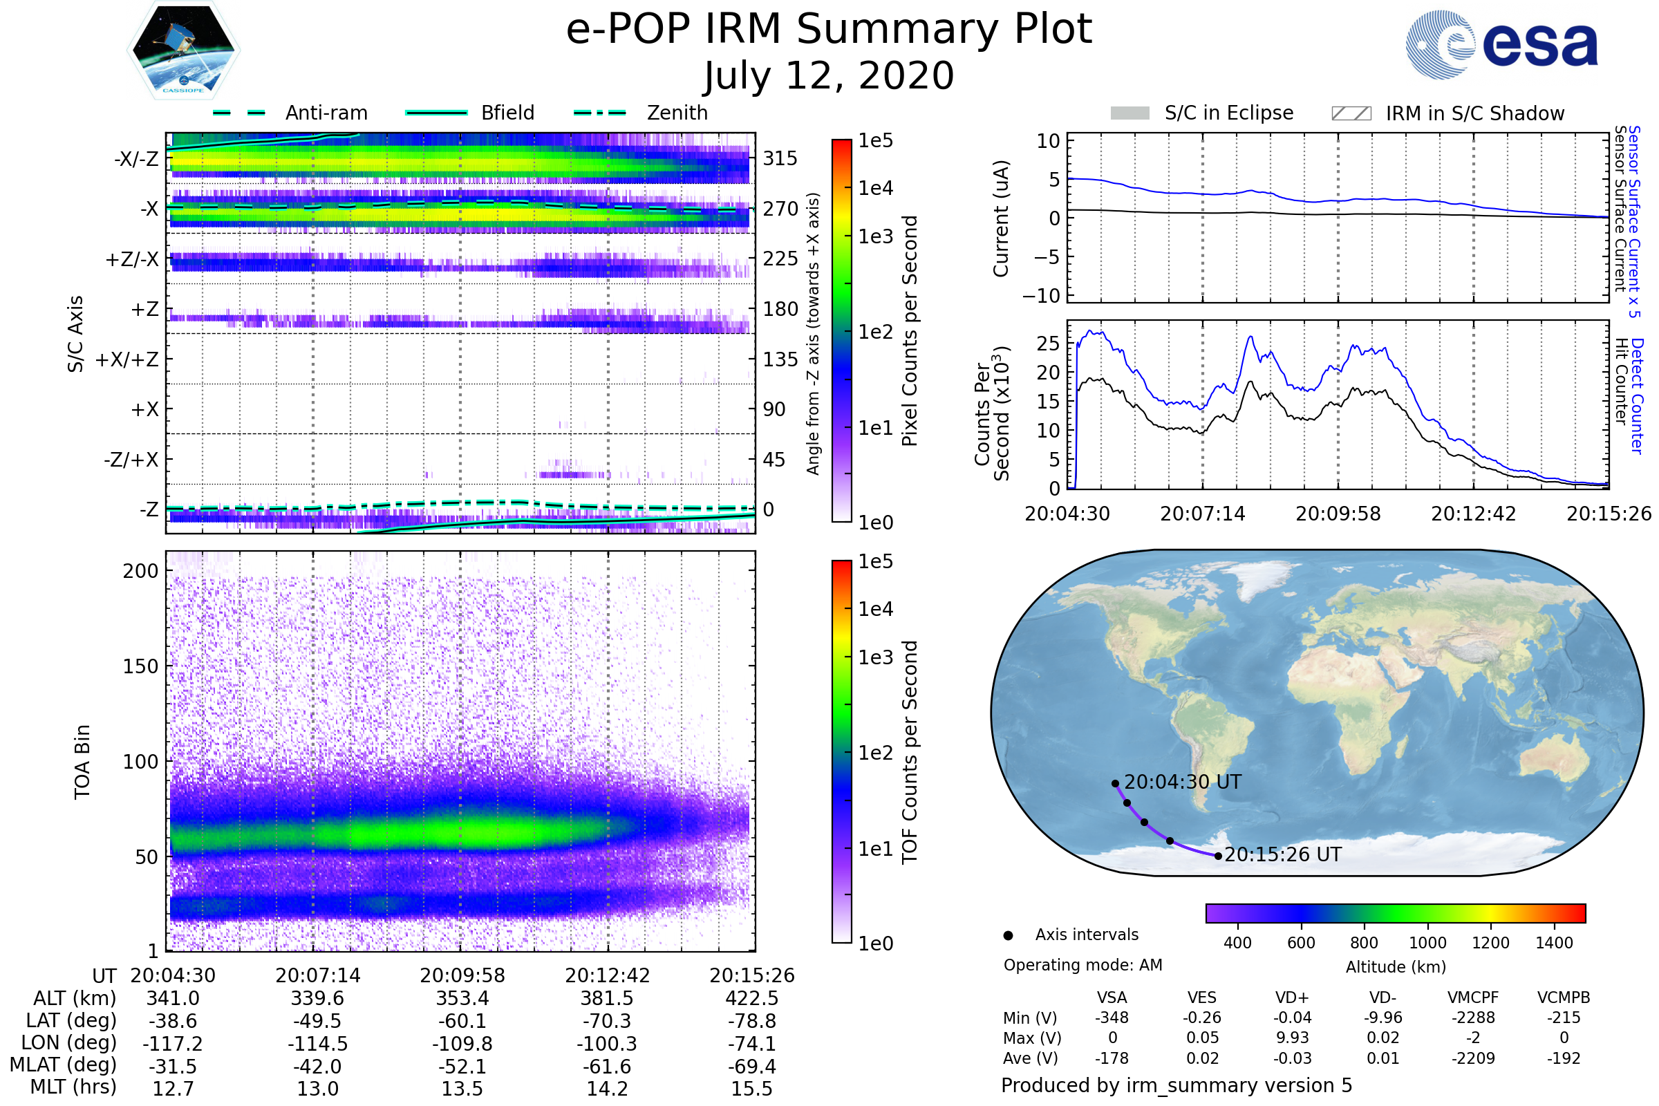Click the S/C in Eclipse gray legend patch
The width and height of the screenshot is (1659, 1106).
[1130, 113]
